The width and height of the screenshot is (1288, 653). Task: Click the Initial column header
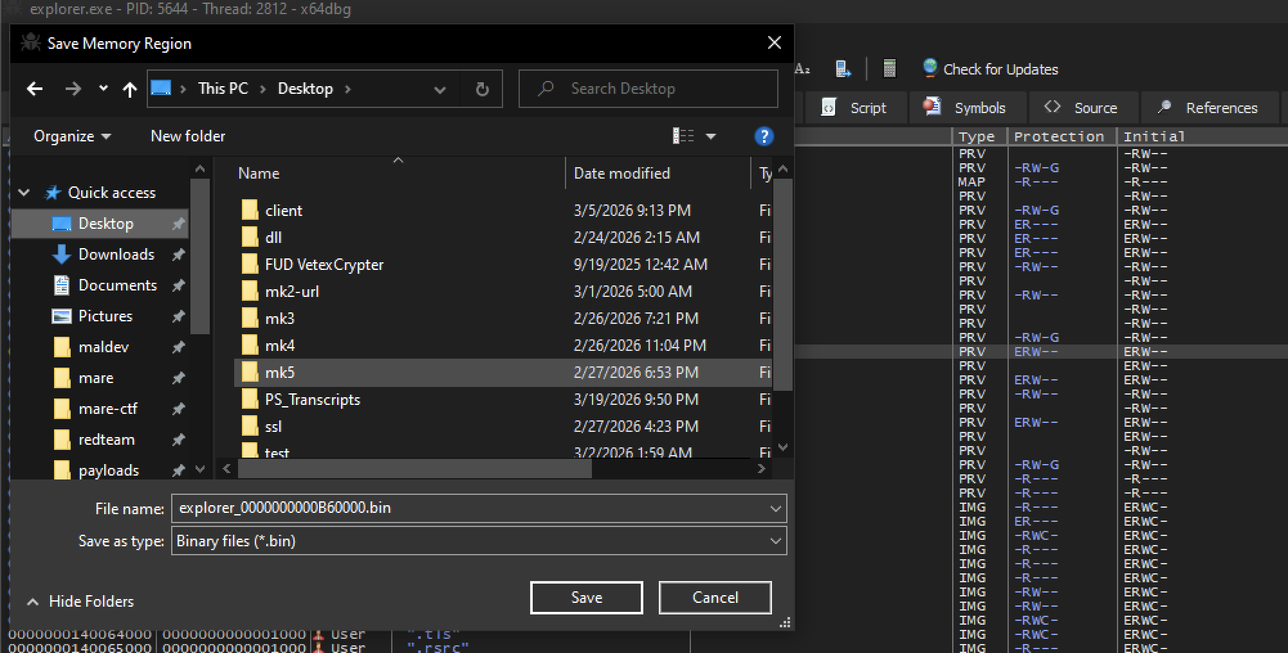[x=1154, y=136]
